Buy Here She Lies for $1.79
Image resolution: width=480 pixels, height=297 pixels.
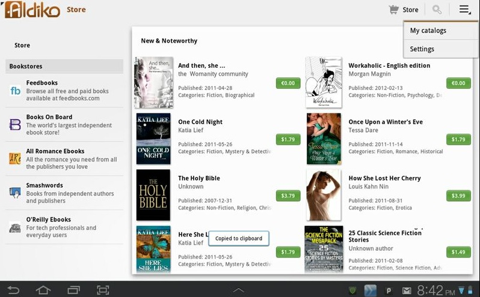click(x=288, y=252)
